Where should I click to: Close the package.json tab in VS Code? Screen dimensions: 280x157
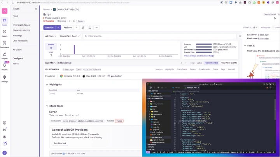pyautogui.click(x=198, y=88)
